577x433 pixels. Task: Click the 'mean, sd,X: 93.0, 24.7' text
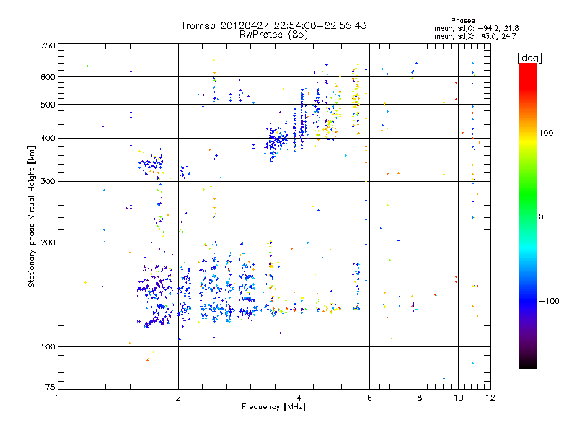(x=475, y=36)
